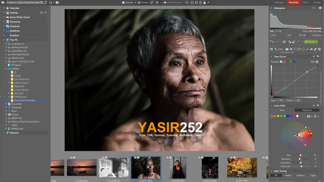Click the Tone Curve Input value field
The width and height of the screenshot is (324, 182).
click(x=280, y=100)
